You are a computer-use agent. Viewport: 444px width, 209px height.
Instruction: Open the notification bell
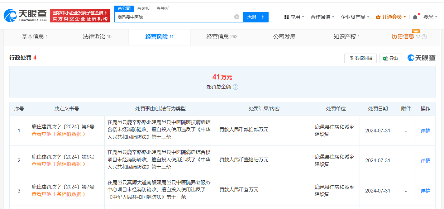tap(415, 17)
